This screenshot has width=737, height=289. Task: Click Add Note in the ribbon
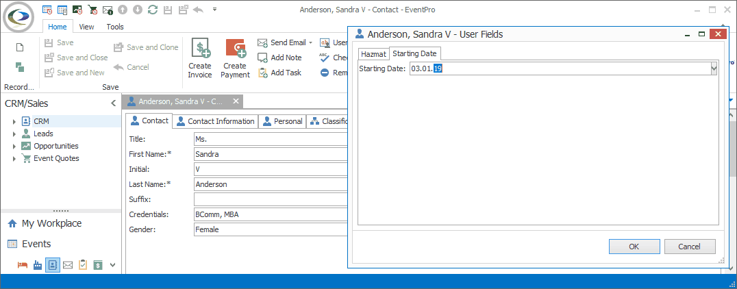[280, 58]
